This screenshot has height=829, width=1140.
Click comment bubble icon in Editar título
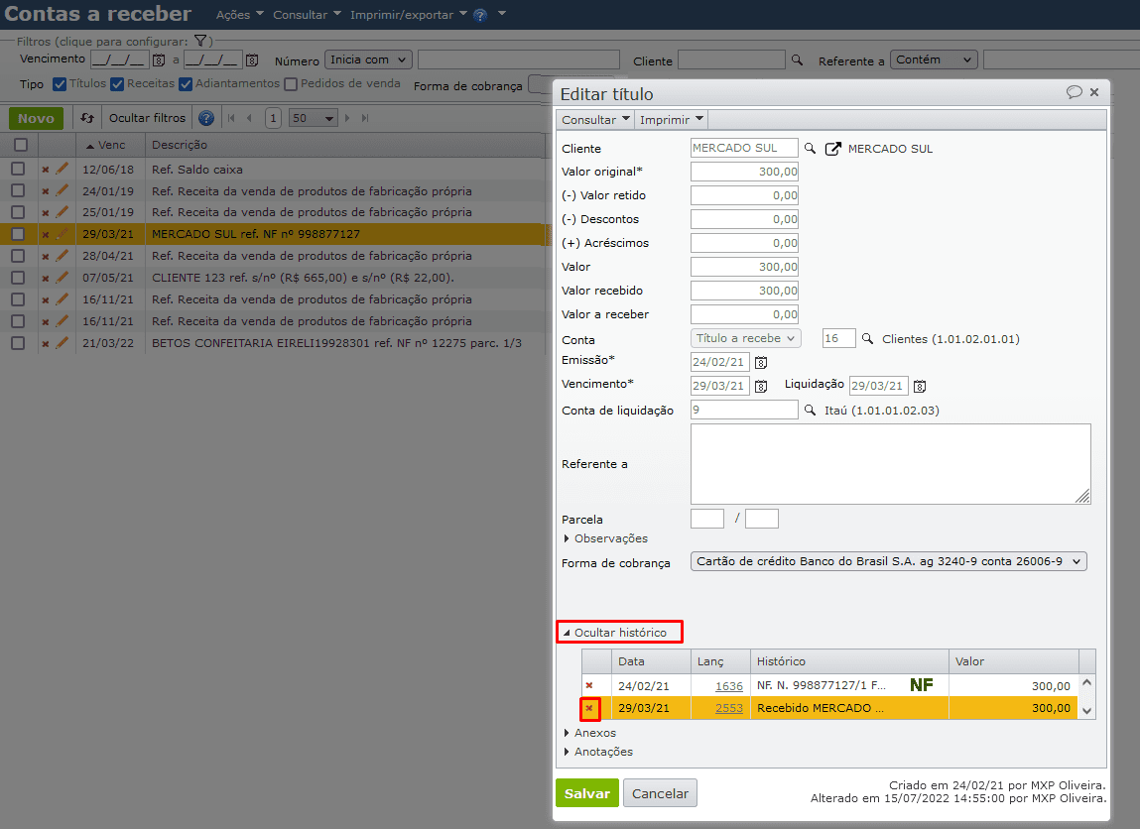1074,92
